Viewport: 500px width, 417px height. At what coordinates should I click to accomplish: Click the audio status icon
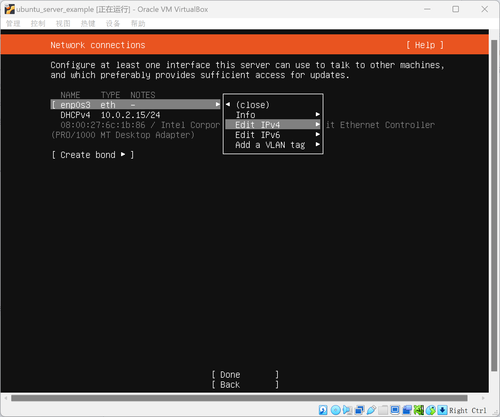pyautogui.click(x=347, y=410)
